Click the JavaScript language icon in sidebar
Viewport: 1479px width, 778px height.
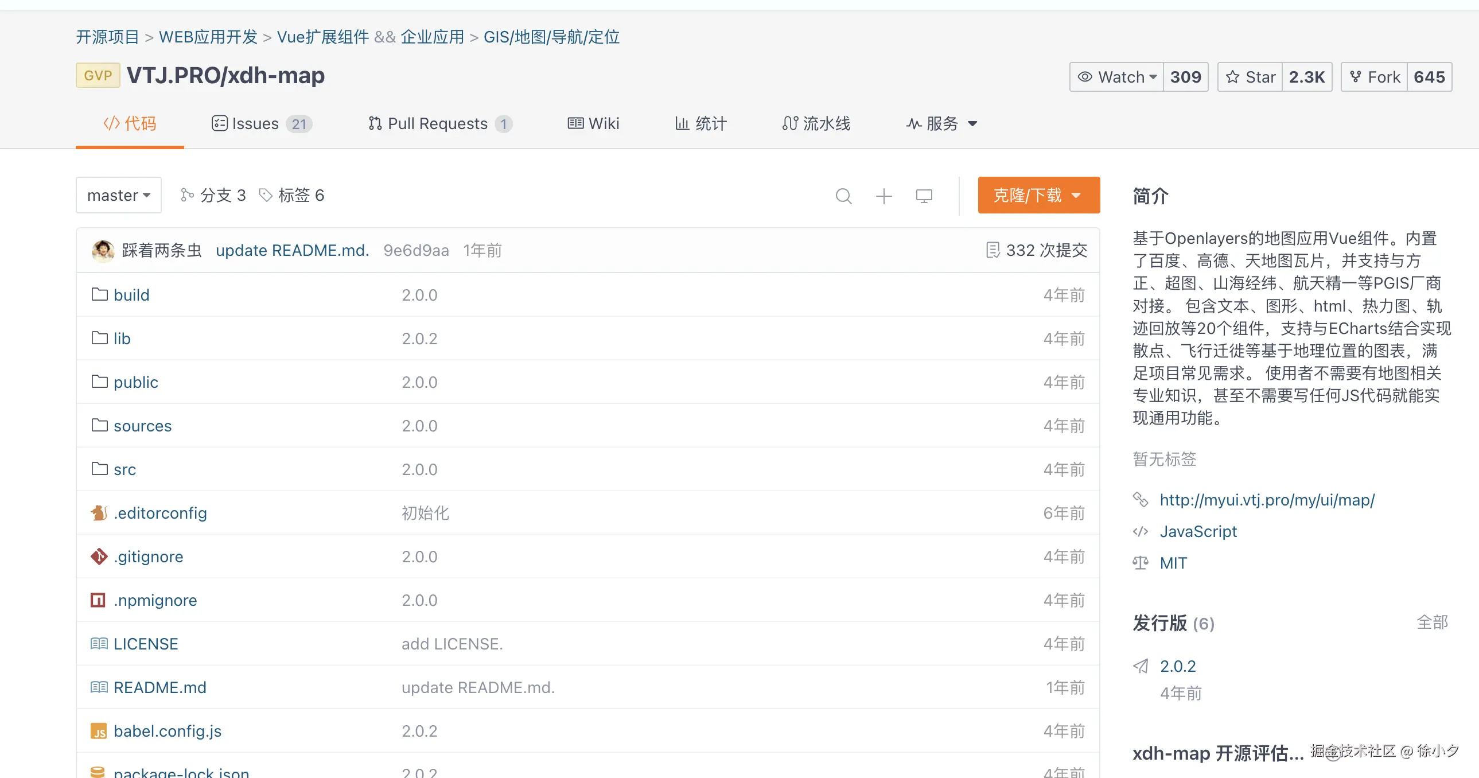point(1141,532)
